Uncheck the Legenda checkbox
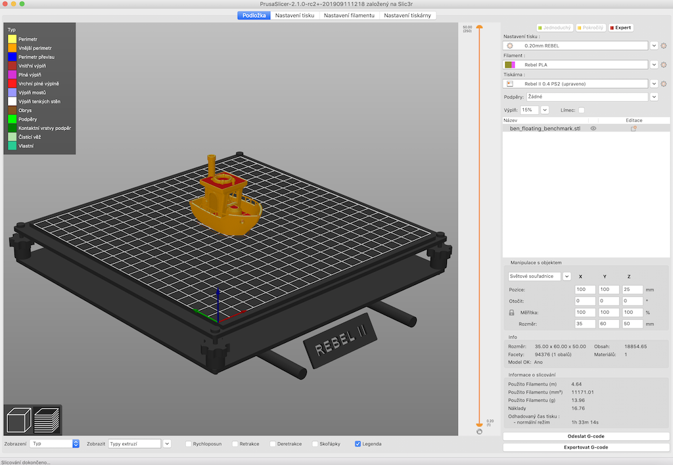This screenshot has width=673, height=465. 358,444
